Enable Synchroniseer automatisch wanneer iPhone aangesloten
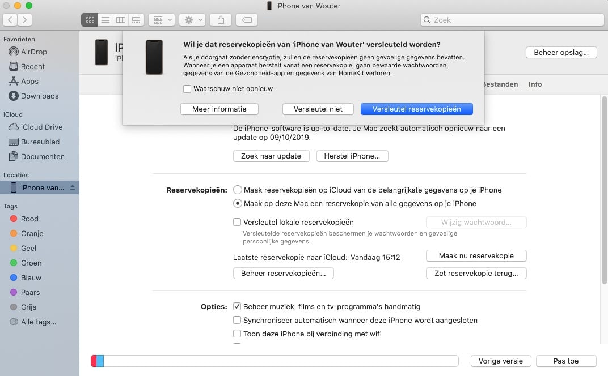608x376 pixels. click(237, 320)
